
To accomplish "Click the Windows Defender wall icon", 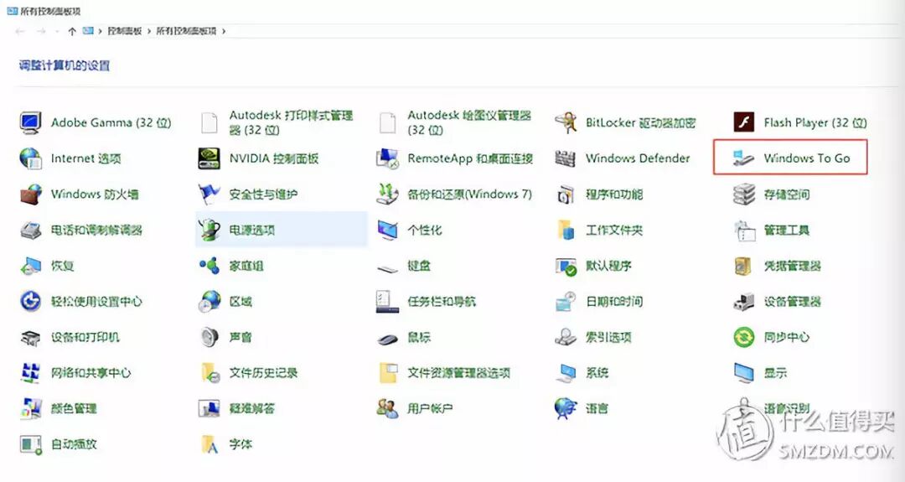I will coord(566,158).
